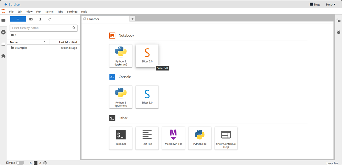
Task: Open a new Terminal
Action: [121, 138]
